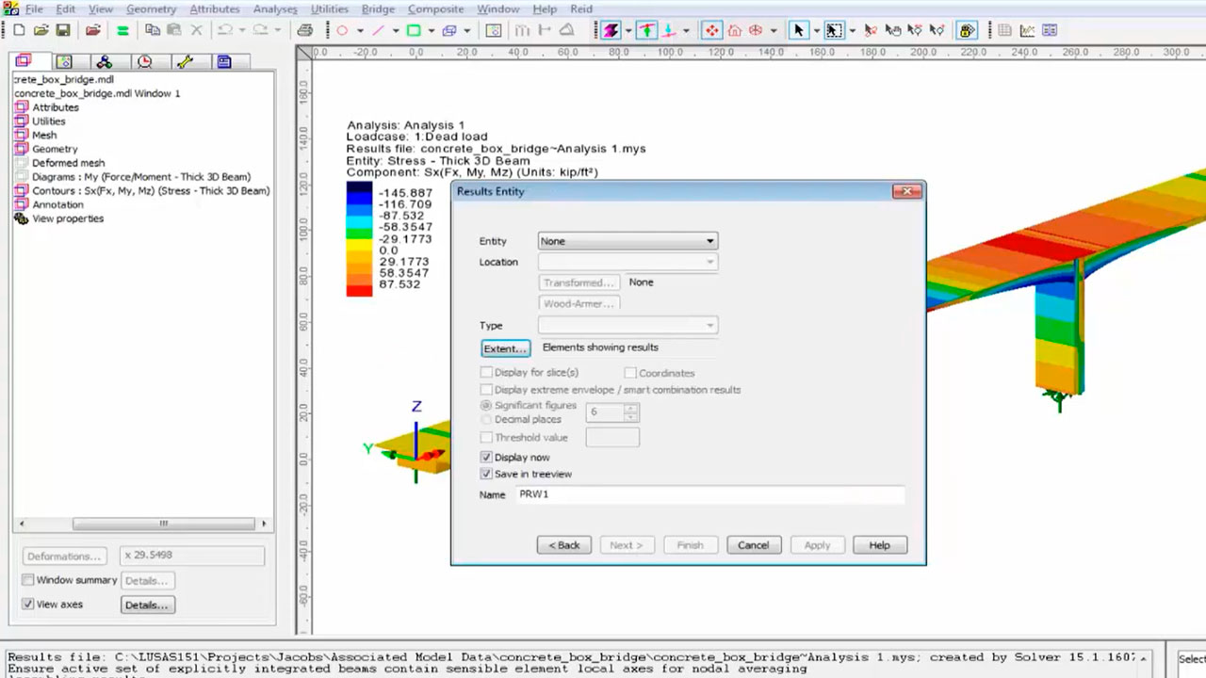This screenshot has height=678, width=1206.
Task: Click the Print icon on the toolbar
Action: [303, 30]
